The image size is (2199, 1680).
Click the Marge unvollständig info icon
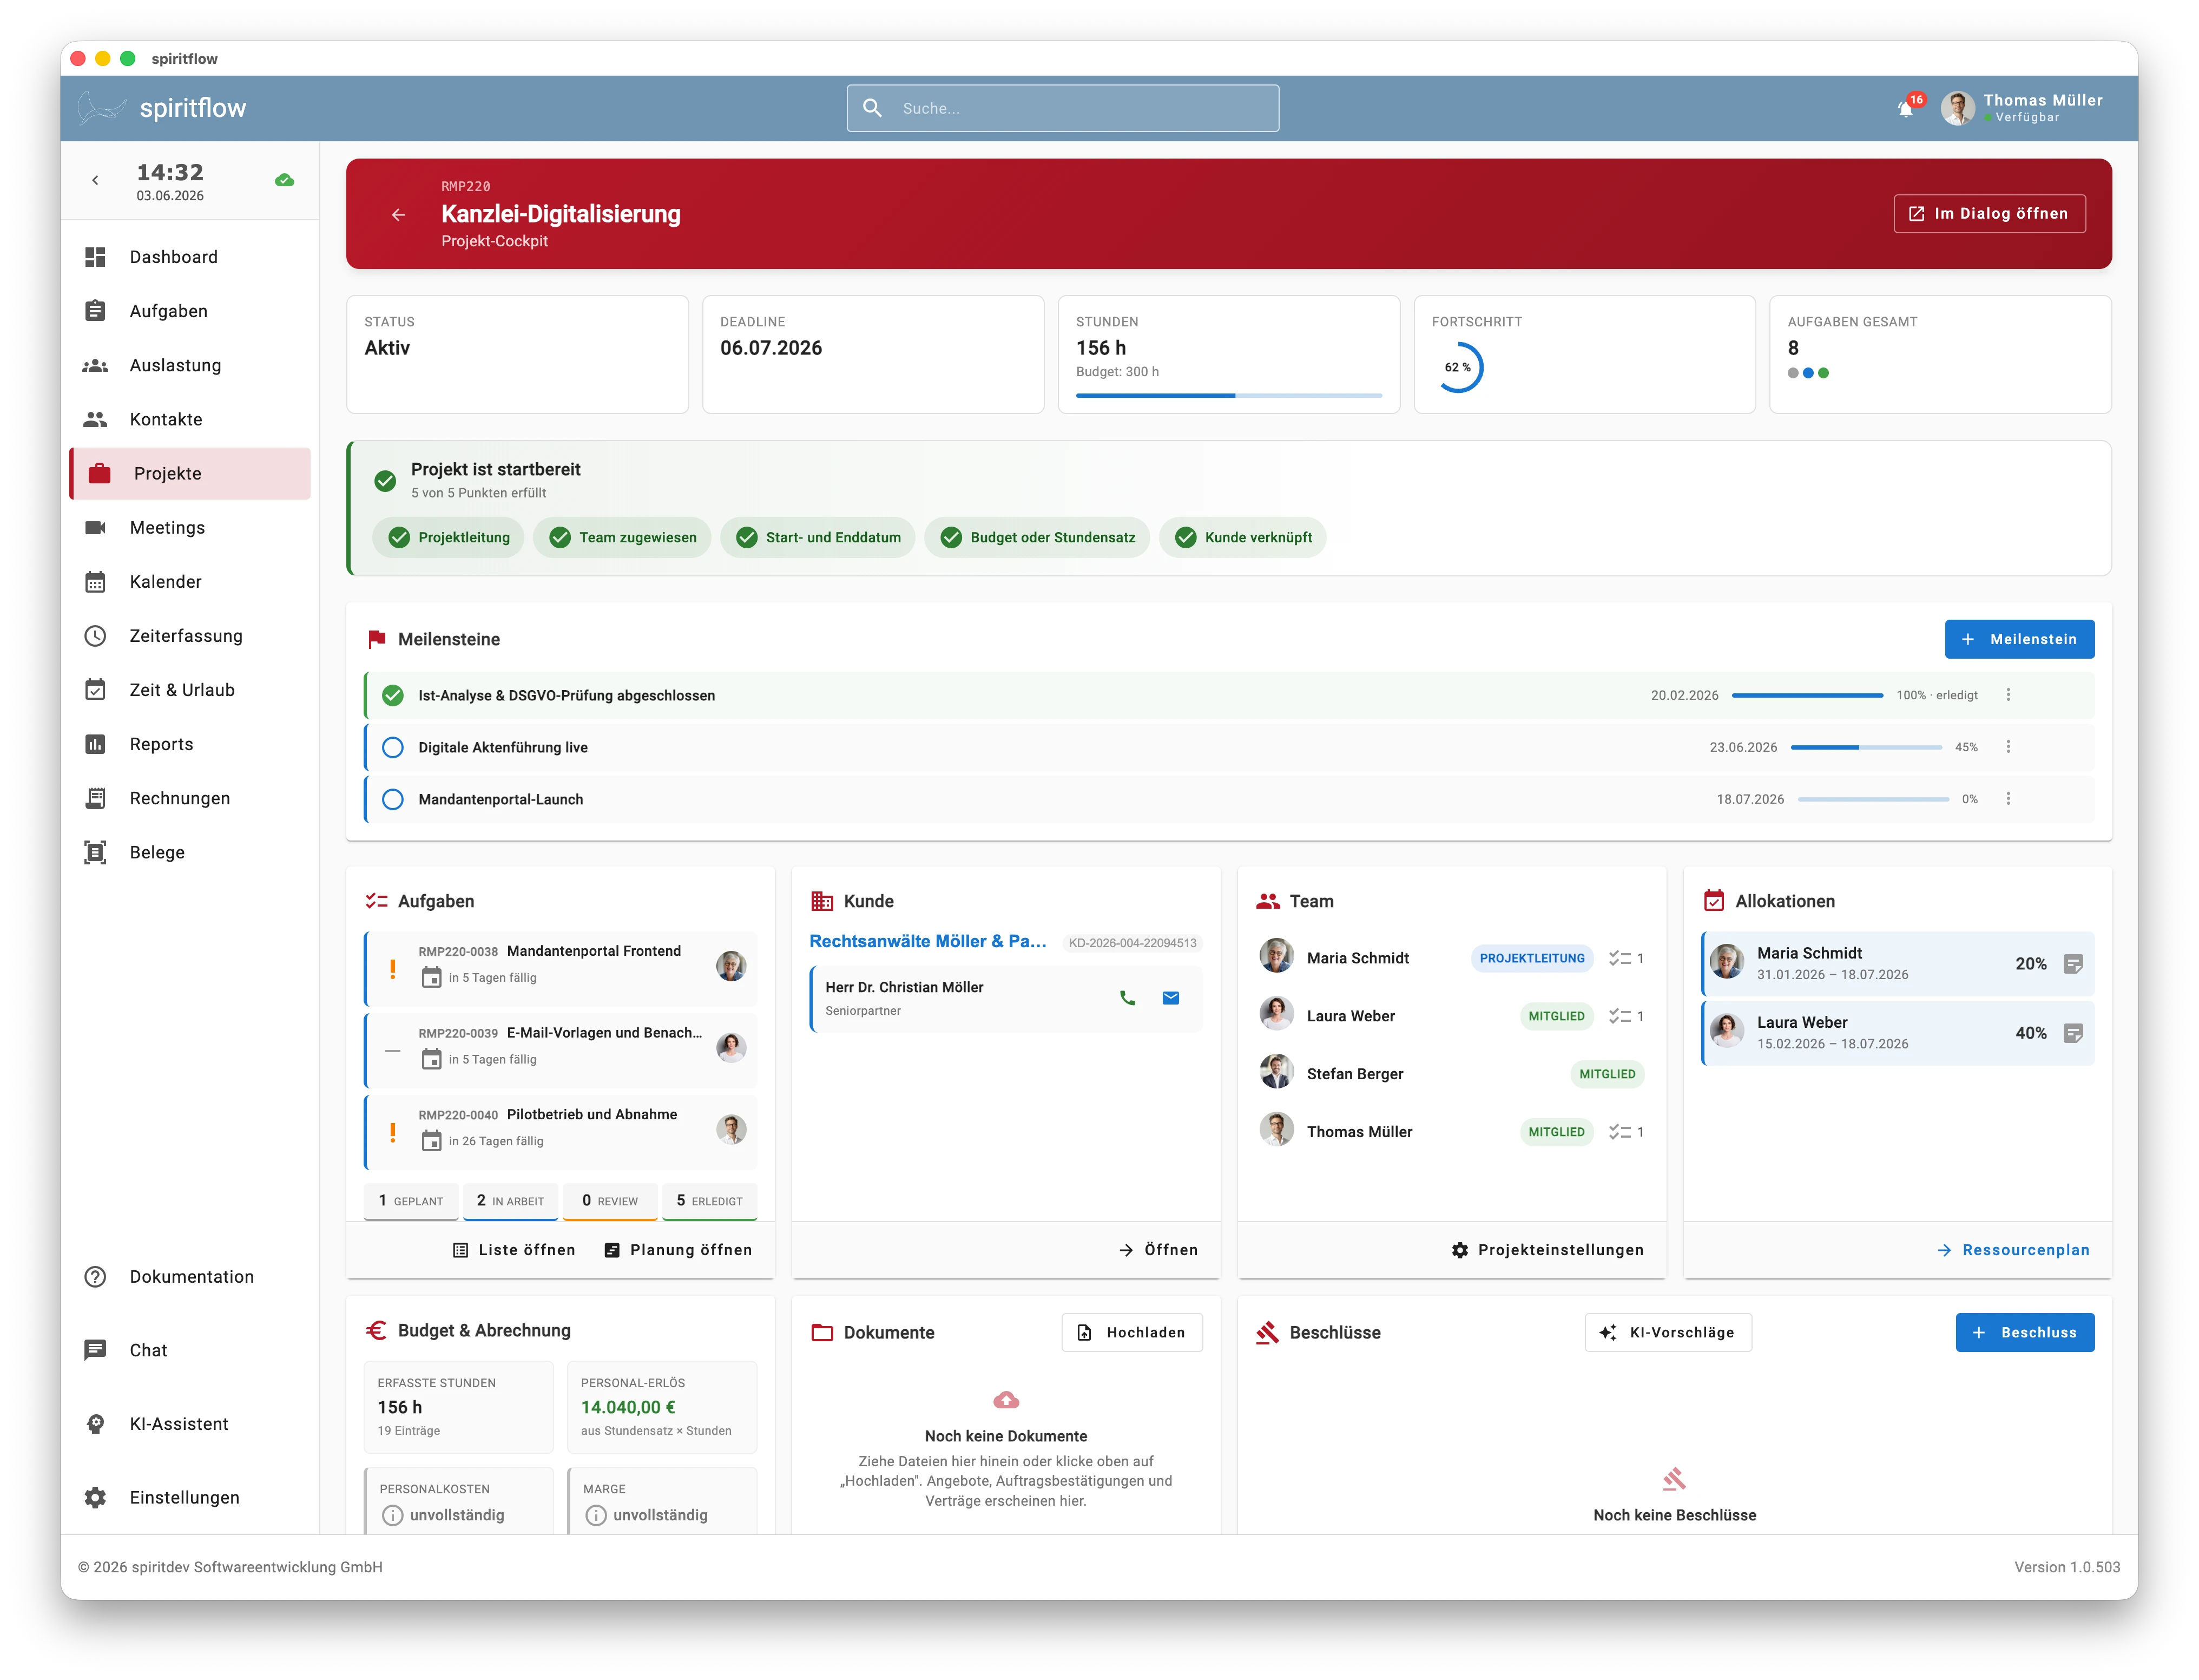click(596, 1516)
